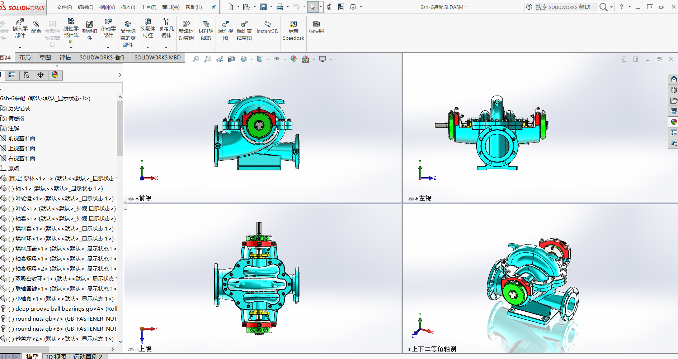
Task: Toggle Hide/Show Items eye icon
Action: point(277,59)
